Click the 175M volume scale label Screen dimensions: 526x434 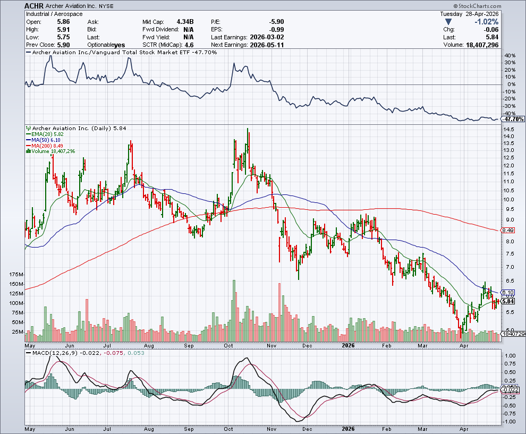pos(16,274)
